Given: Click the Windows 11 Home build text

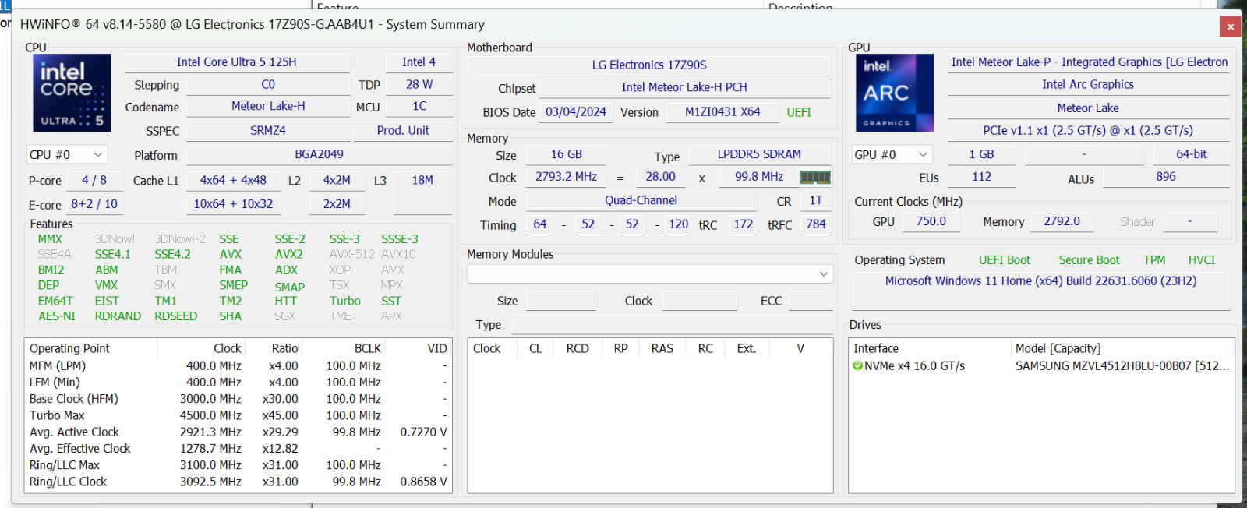Looking at the screenshot, I should (x=1040, y=281).
